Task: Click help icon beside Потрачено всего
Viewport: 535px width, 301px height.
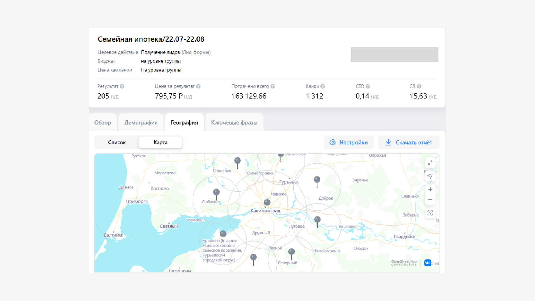Action: (273, 86)
